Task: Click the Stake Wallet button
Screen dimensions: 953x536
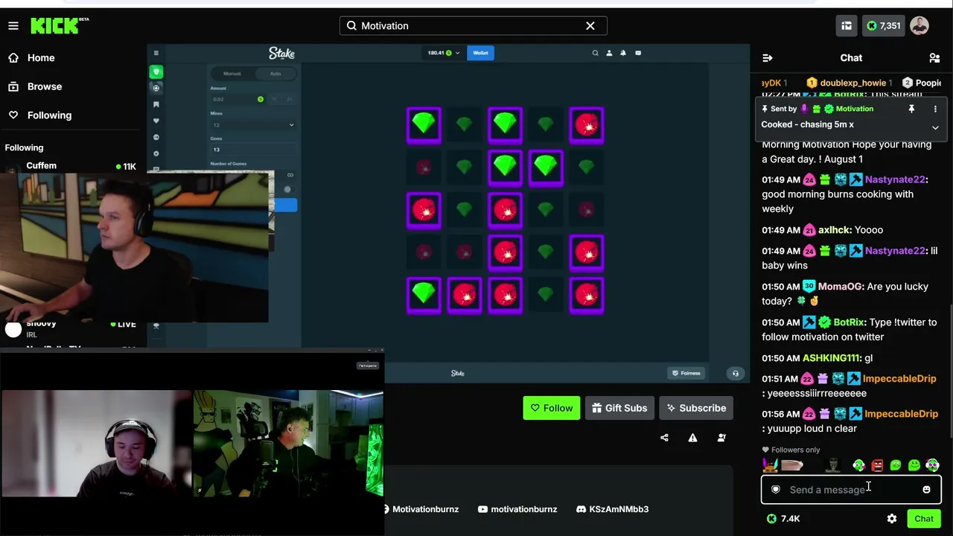Action: (x=480, y=53)
